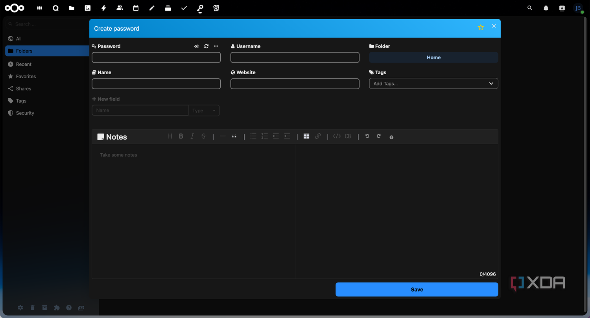
Task: Regenerate the password with the refresh icon
Action: coord(206,46)
